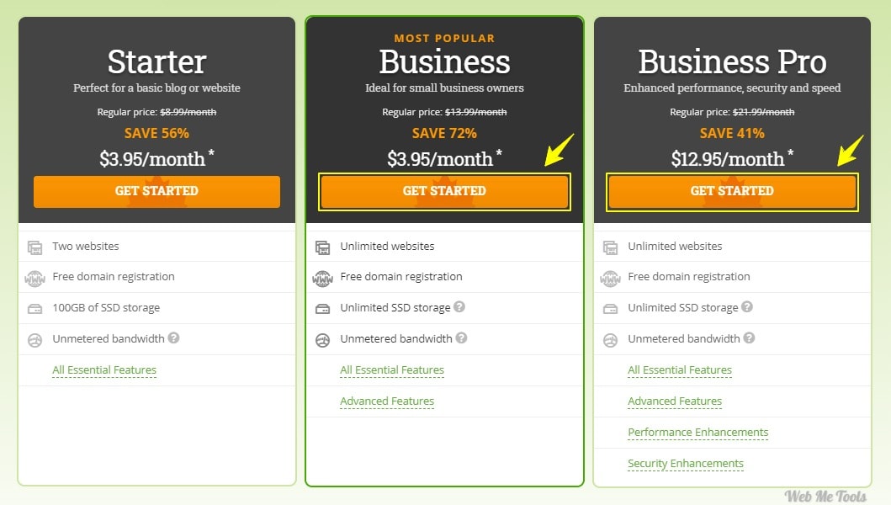Open the Business unlimited SSD storage help icon
891x505 pixels.
coord(459,306)
